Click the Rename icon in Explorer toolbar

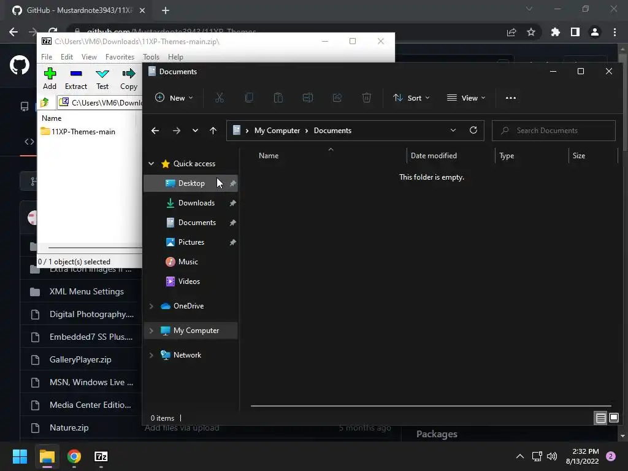pyautogui.click(x=308, y=98)
